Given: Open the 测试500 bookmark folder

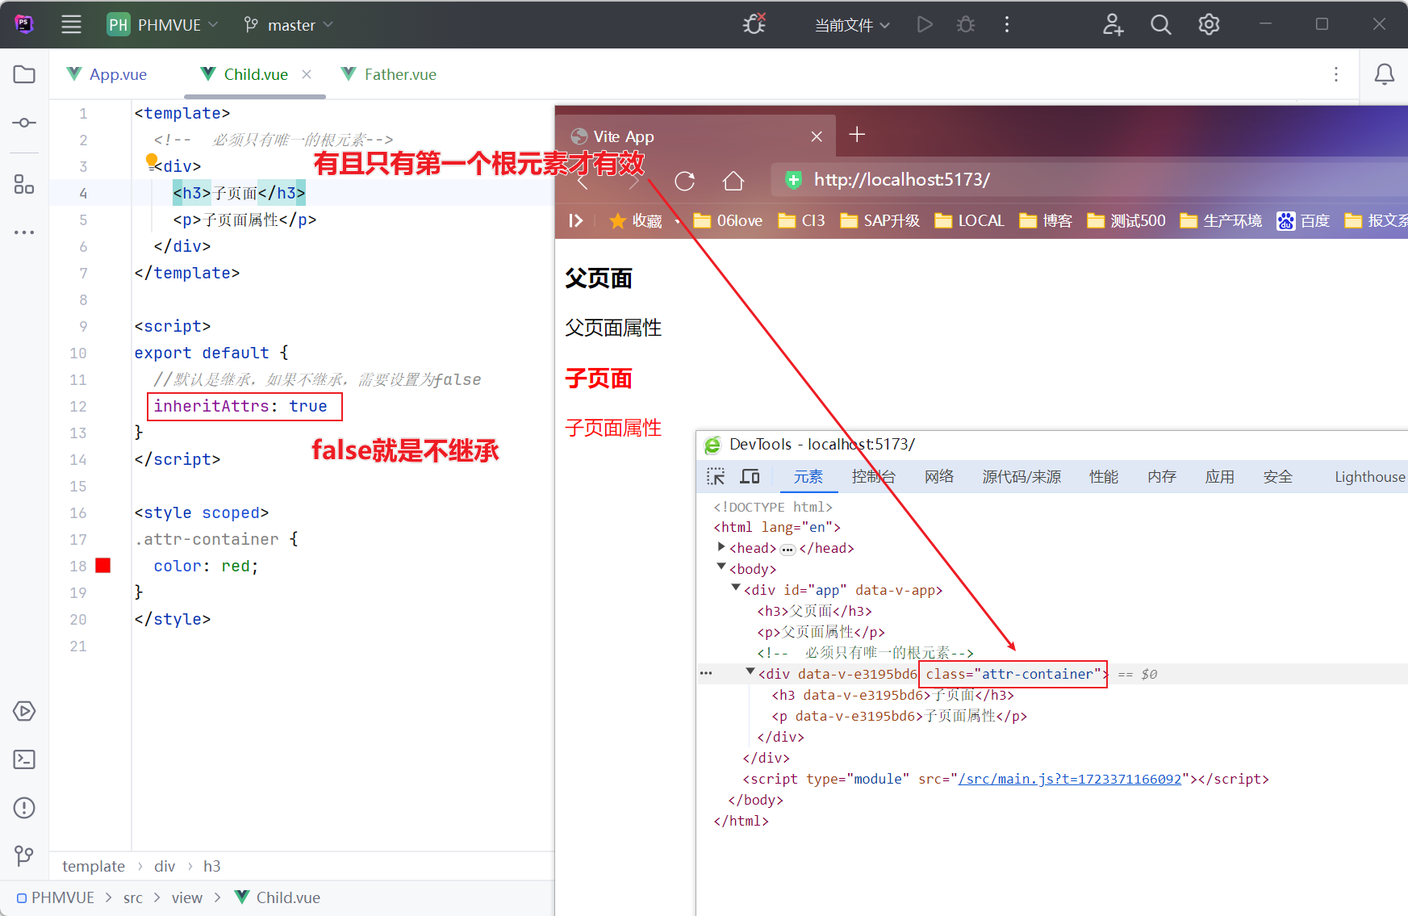Looking at the screenshot, I should pyautogui.click(x=1126, y=220).
